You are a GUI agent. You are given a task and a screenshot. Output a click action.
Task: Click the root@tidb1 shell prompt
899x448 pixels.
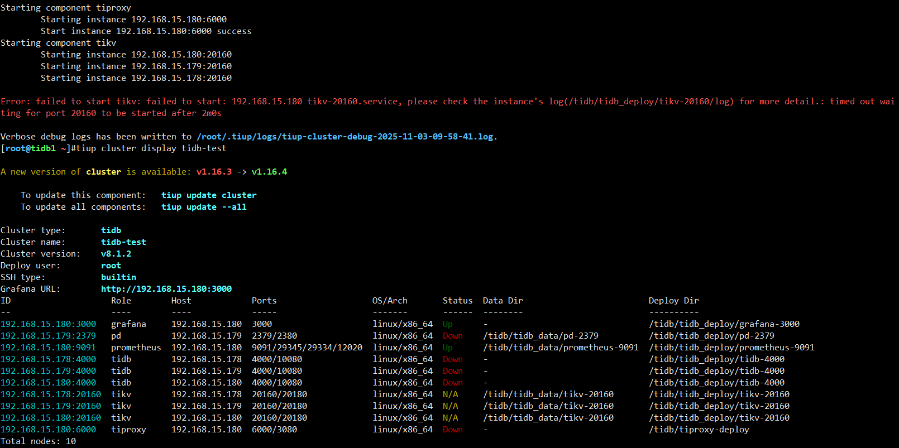(x=31, y=148)
